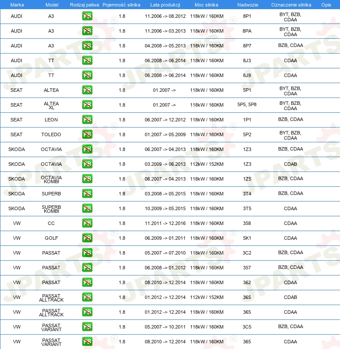This screenshot has width=340, height=349.
Task: Click the fuel icon in the VW Passat 357 row
Action: point(87,268)
